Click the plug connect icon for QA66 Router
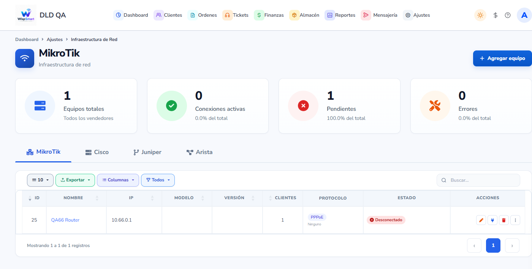The image size is (532, 269). 492,220
